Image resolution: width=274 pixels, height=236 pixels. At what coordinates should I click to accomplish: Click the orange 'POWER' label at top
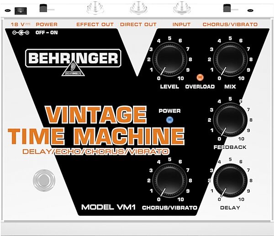point(47,24)
